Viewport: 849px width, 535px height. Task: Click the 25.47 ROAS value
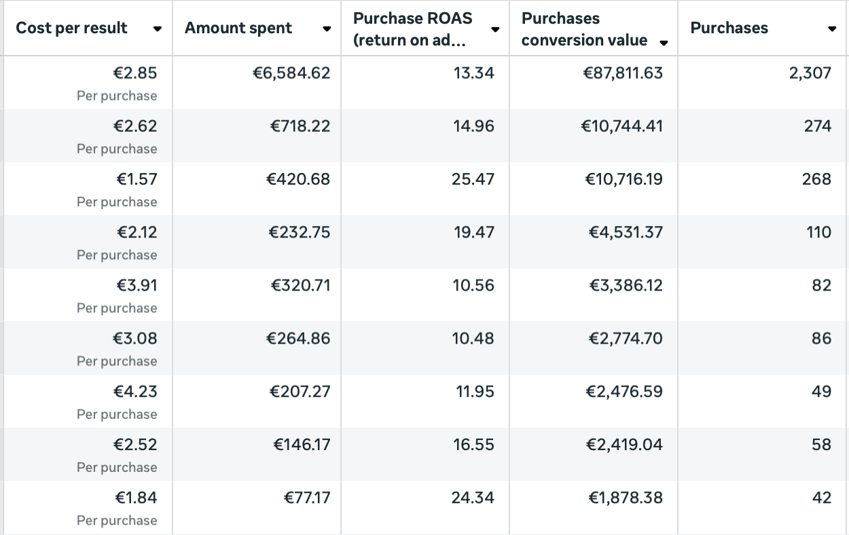(473, 179)
